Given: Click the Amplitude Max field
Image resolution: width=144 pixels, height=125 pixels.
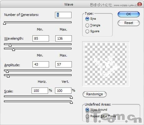Looking at the screenshot, I should click(x=63, y=64).
